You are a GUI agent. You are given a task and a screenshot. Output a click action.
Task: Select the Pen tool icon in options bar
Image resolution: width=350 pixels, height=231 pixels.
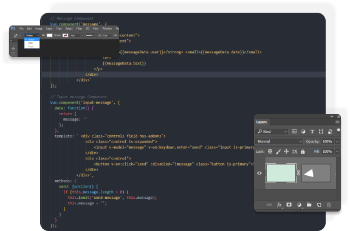coord(16,35)
